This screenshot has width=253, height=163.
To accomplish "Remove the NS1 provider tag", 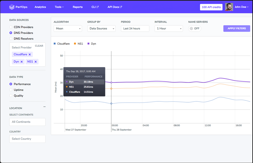I will (36, 62).
